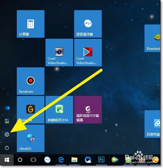Screen dimensions: 163x168
Task: Launch 按键精灵2014 tile
Action: pos(59,110)
